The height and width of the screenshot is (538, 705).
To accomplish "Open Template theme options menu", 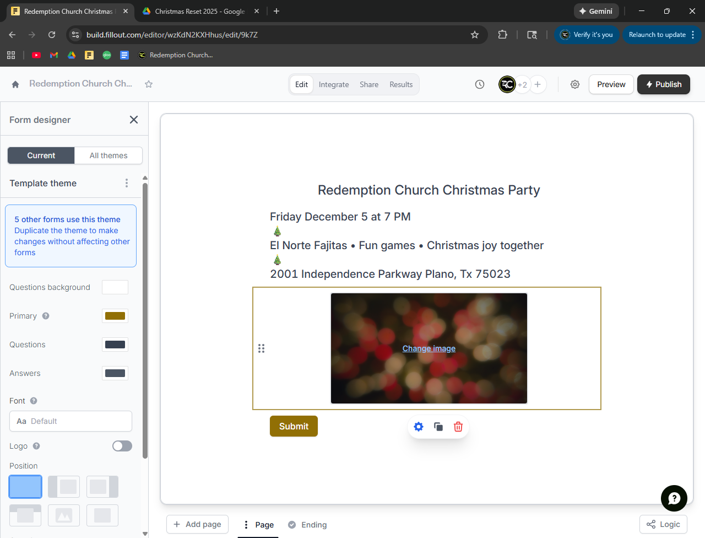I will point(127,183).
